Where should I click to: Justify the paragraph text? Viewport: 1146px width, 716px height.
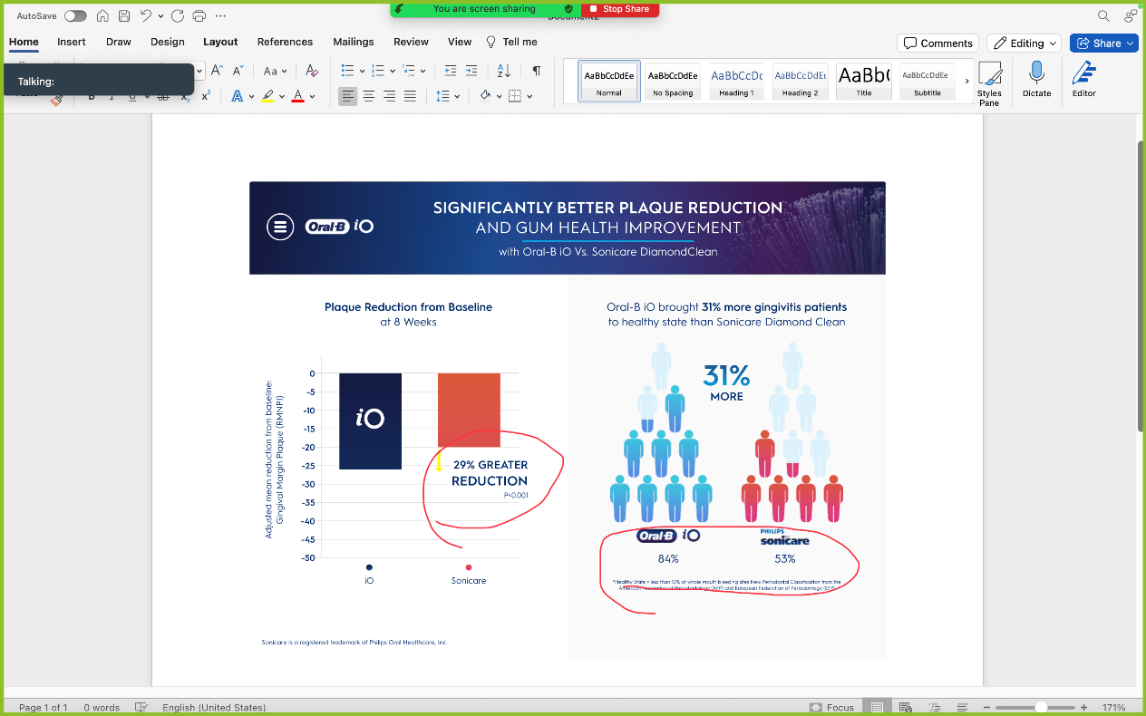(x=410, y=96)
